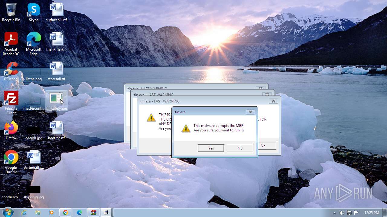Select the bedtree.rtf document

[x=56, y=131]
